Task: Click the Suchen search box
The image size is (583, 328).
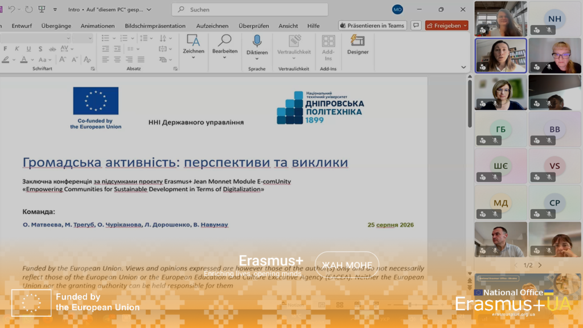Action: 250,9
